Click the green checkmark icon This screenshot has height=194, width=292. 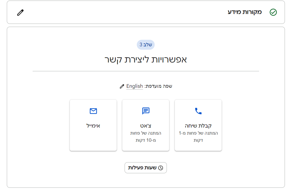273,12
